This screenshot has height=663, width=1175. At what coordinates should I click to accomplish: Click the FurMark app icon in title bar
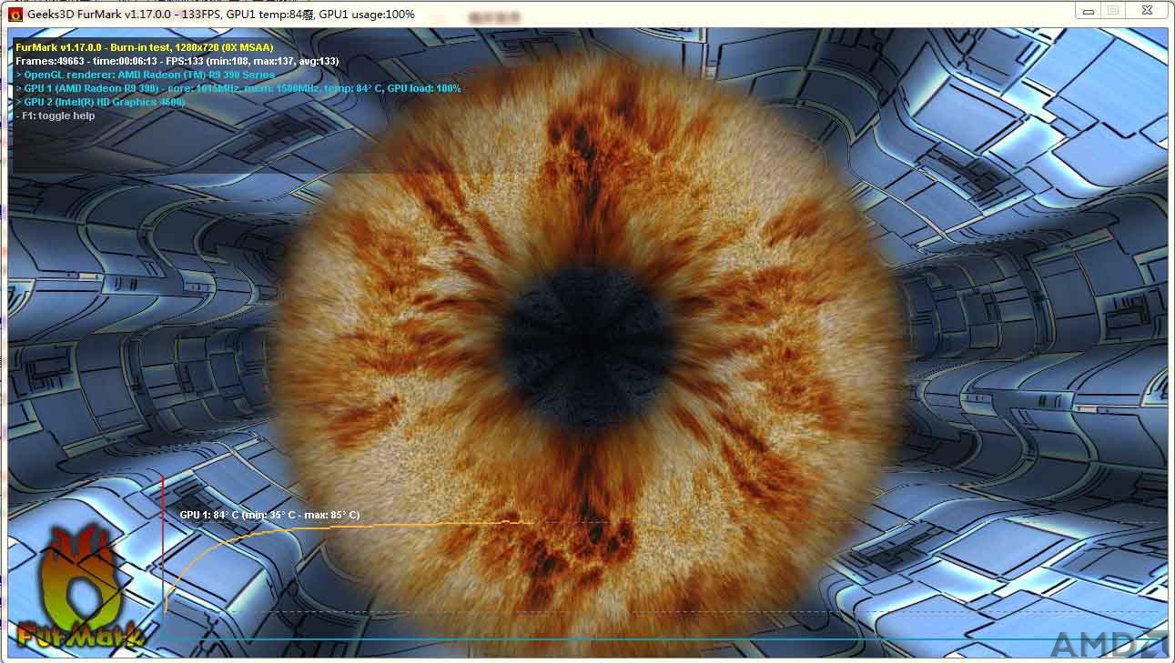(16, 14)
